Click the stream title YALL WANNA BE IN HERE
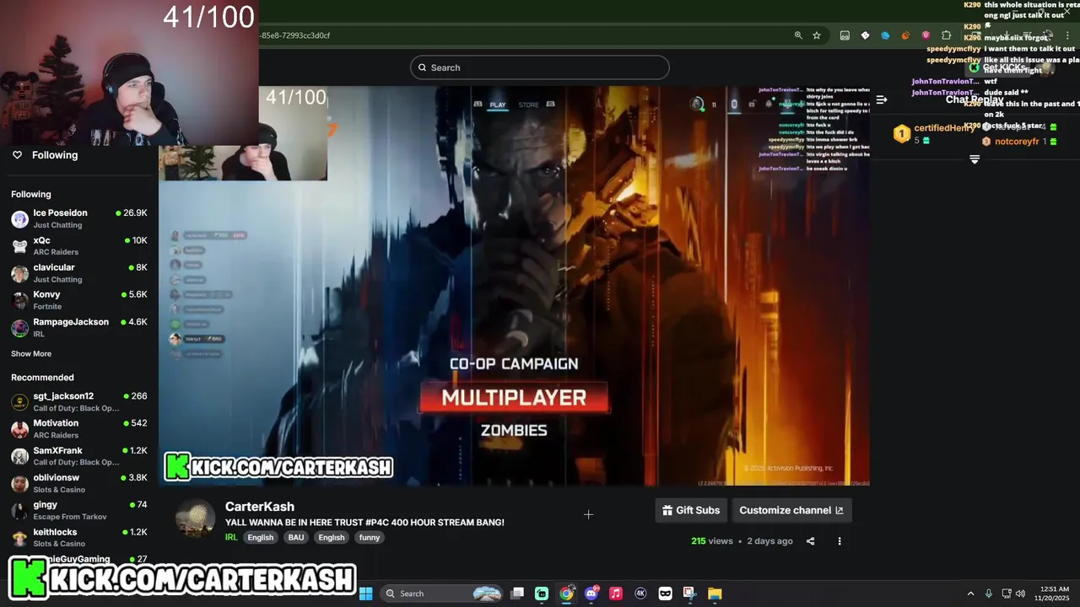Image resolution: width=1080 pixels, height=607 pixels. pyautogui.click(x=364, y=523)
